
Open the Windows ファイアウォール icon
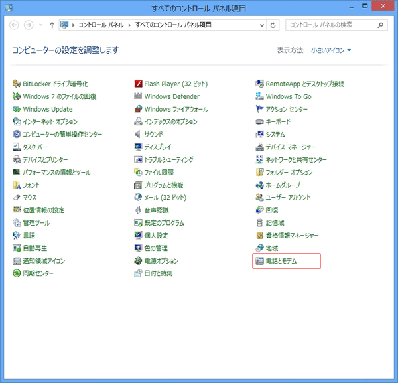tap(138, 109)
